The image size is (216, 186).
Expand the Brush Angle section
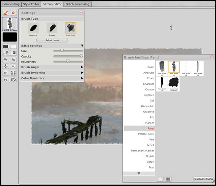[52, 67]
